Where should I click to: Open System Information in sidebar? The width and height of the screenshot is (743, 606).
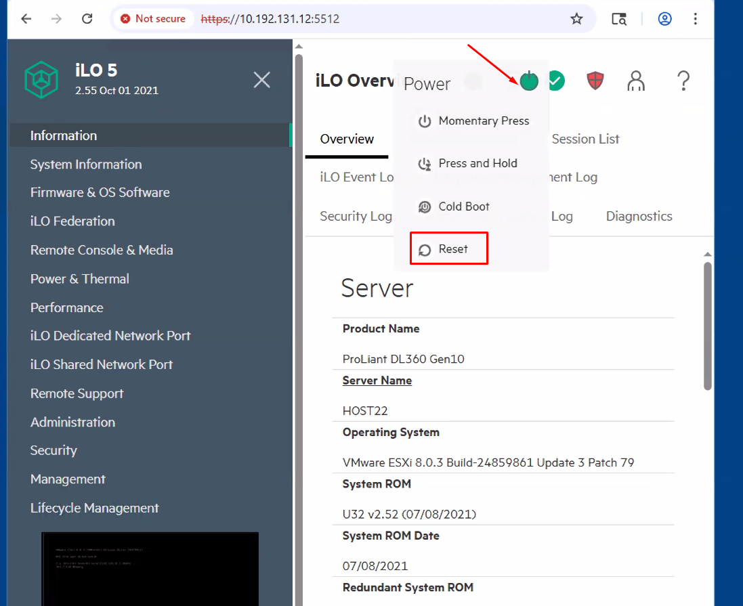(86, 165)
